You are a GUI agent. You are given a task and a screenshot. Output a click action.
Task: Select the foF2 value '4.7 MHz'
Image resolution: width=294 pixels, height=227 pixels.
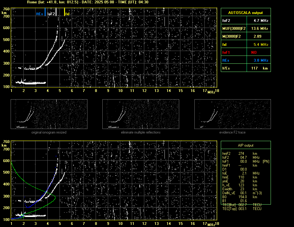(x=261, y=21)
